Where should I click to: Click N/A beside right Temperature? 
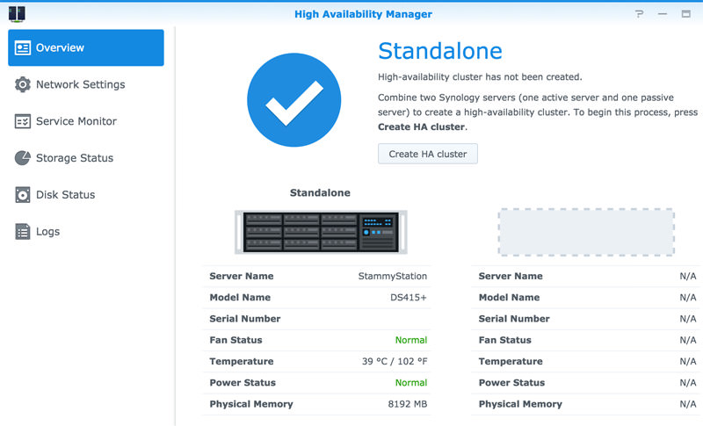688,362
